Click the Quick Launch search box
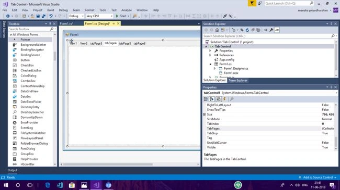The height and width of the screenshot is (190, 340). tap(289, 3)
